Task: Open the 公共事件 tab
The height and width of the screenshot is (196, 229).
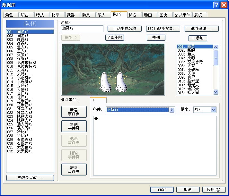Action: [182, 15]
